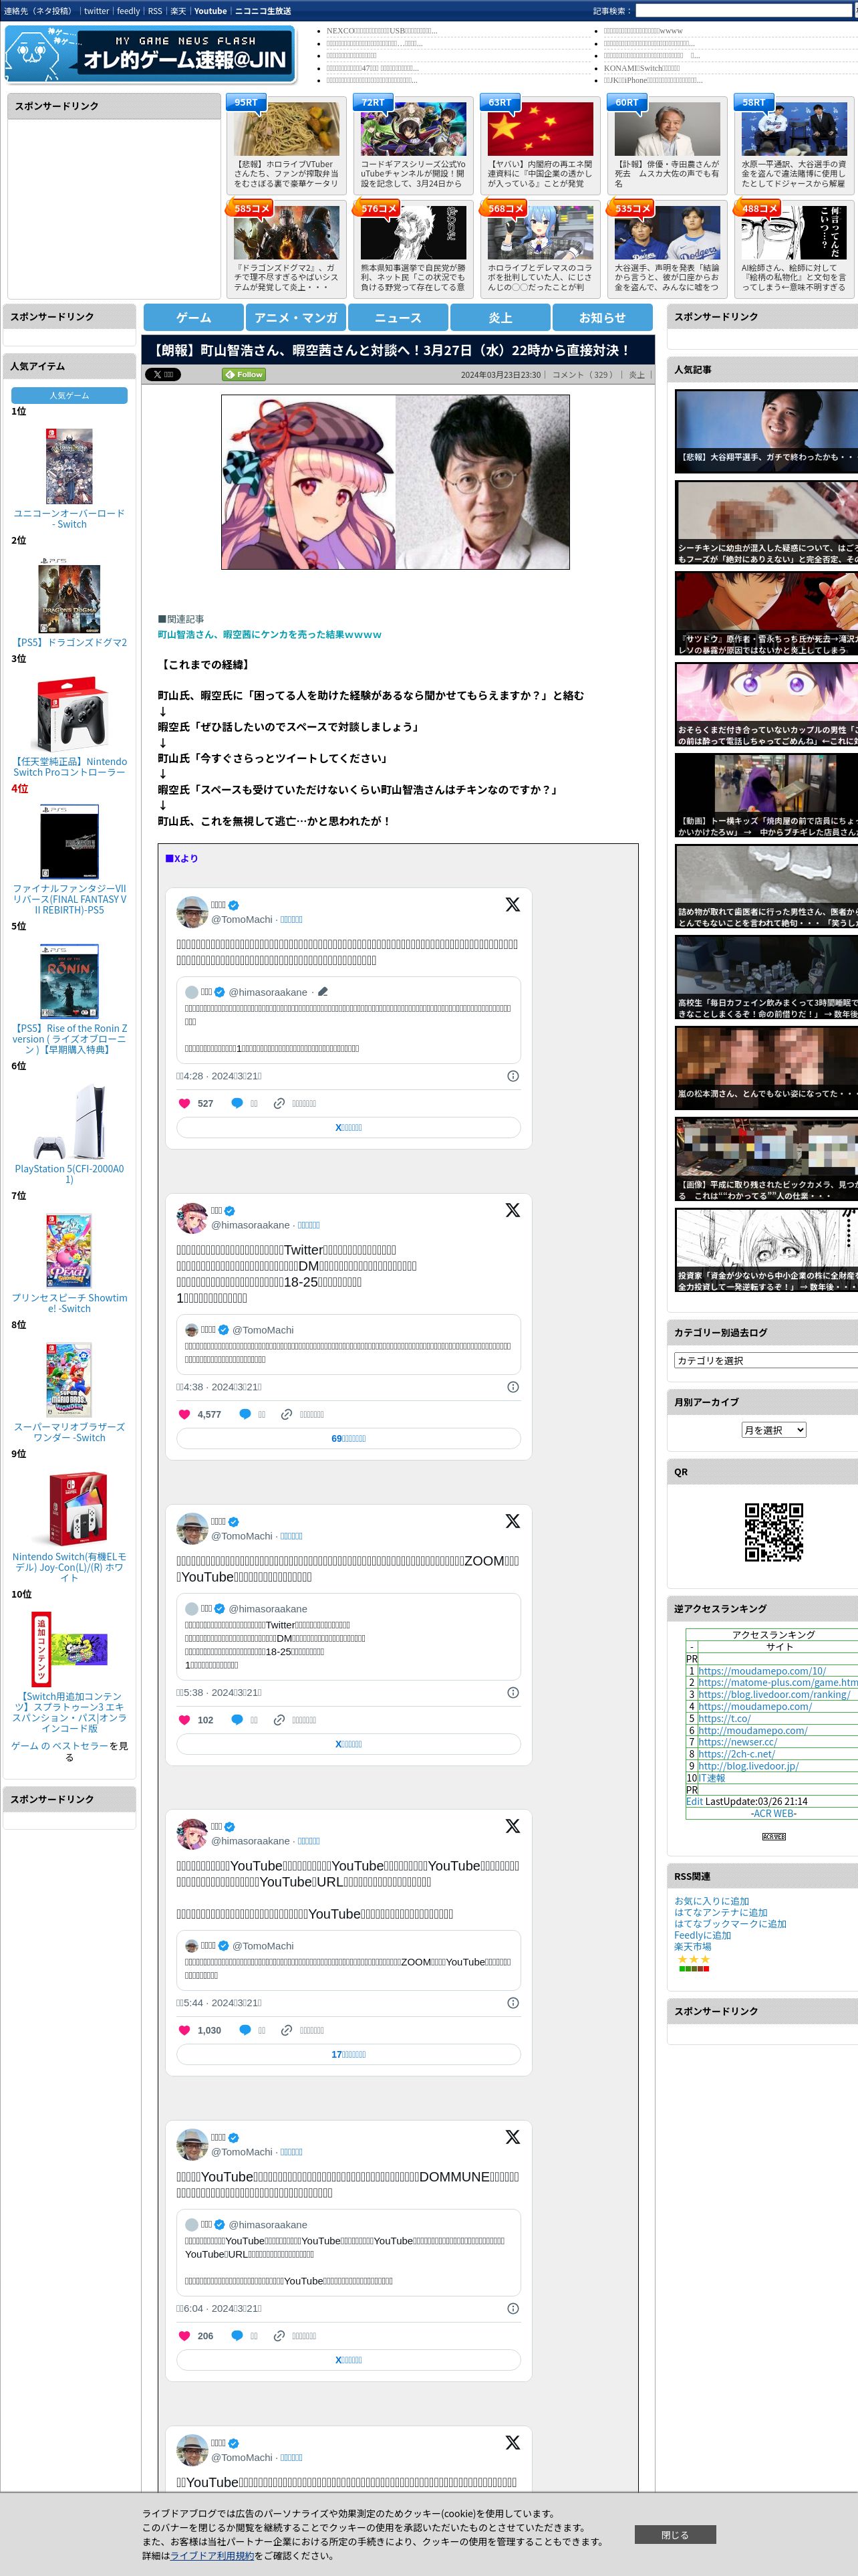This screenshot has height=2576, width=858.
Task: Like the tweet showing 1,030 likes
Action: [x=184, y=2030]
